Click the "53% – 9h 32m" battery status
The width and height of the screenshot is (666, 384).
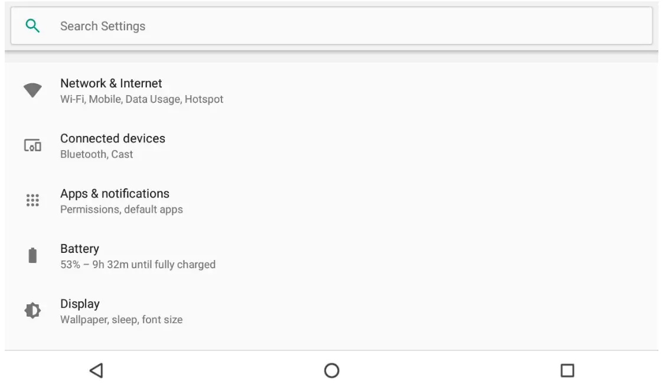pos(138,265)
